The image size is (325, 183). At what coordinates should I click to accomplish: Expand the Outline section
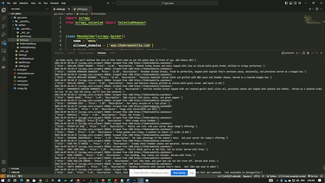[x=15, y=169]
